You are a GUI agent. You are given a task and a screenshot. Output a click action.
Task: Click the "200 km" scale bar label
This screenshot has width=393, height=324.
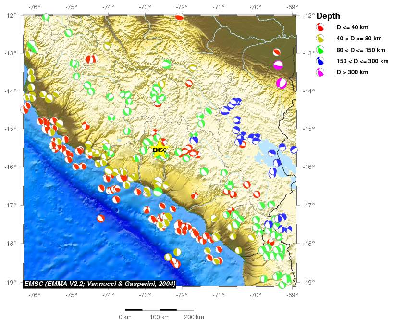click(x=194, y=317)
